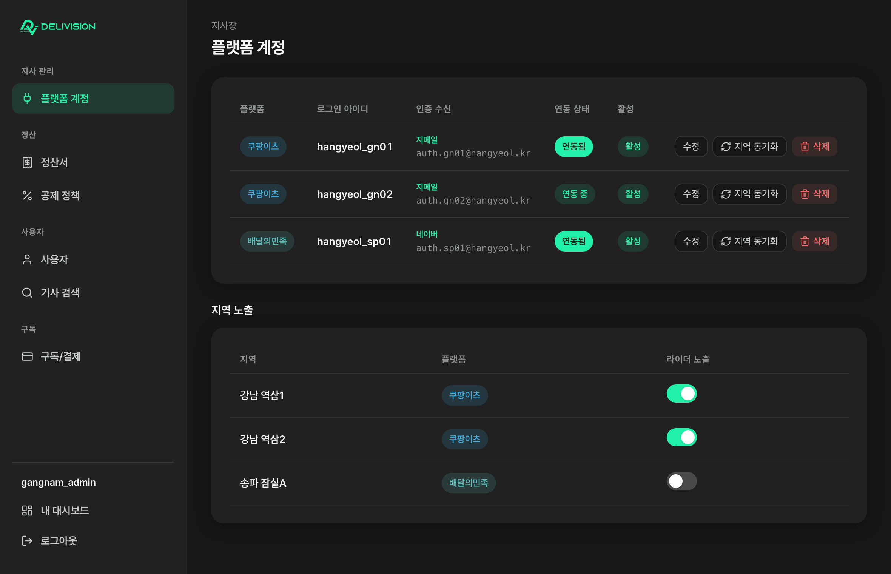Click email auth.gn02@hangyeol.kr
Viewport: 891px width, 574px height.
[x=473, y=201]
